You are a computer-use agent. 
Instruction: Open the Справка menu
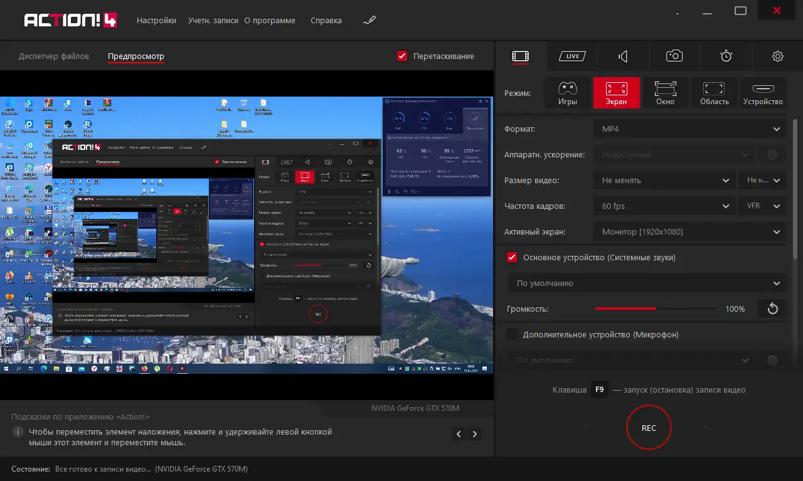(326, 21)
